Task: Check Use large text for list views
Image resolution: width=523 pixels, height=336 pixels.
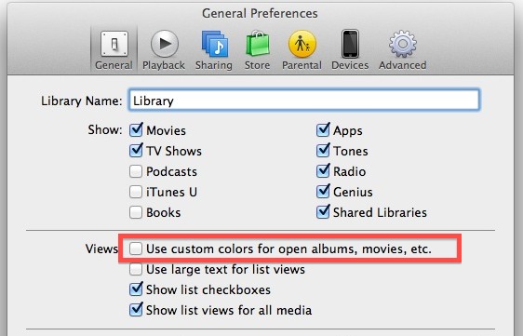Action: pos(136,269)
